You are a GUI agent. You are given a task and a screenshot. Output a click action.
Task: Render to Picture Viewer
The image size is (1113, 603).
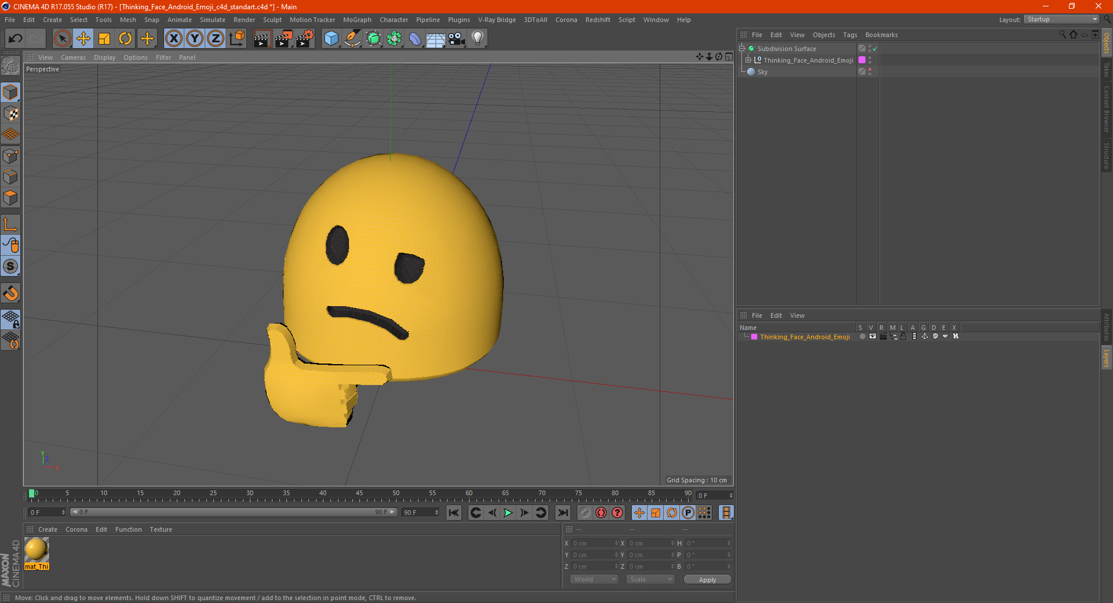[283, 39]
